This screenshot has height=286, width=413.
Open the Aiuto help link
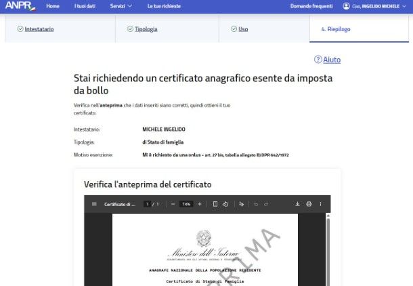(x=332, y=60)
